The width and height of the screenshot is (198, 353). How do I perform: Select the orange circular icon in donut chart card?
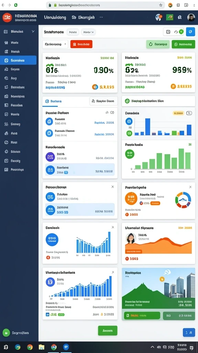coord(131,198)
